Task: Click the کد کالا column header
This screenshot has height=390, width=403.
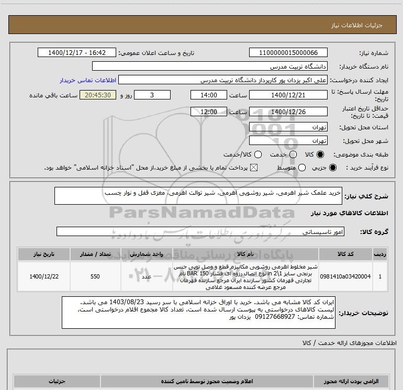Action: click(345, 254)
